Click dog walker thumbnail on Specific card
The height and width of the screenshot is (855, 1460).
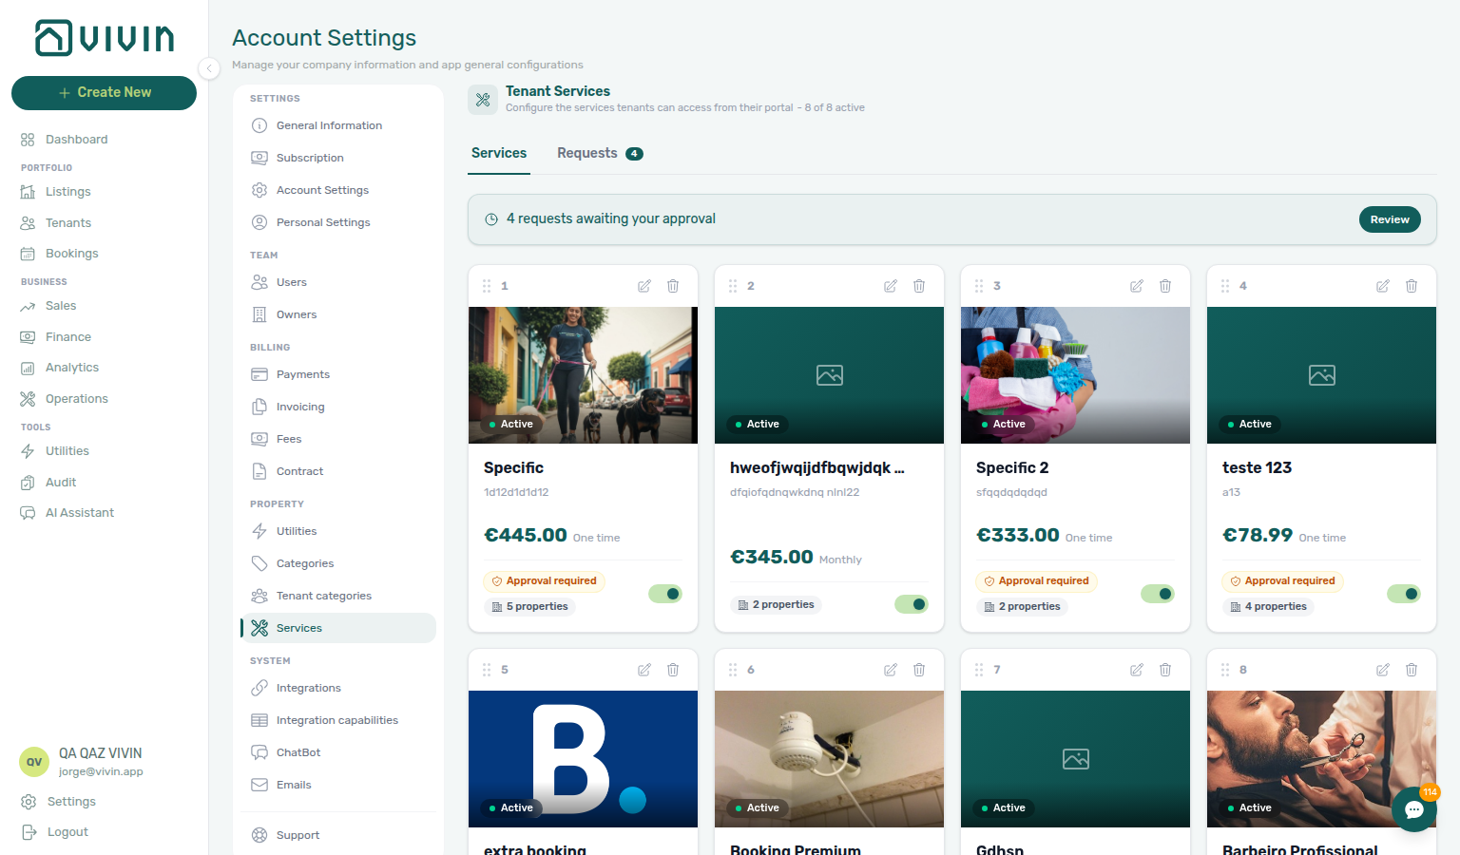[x=583, y=375]
